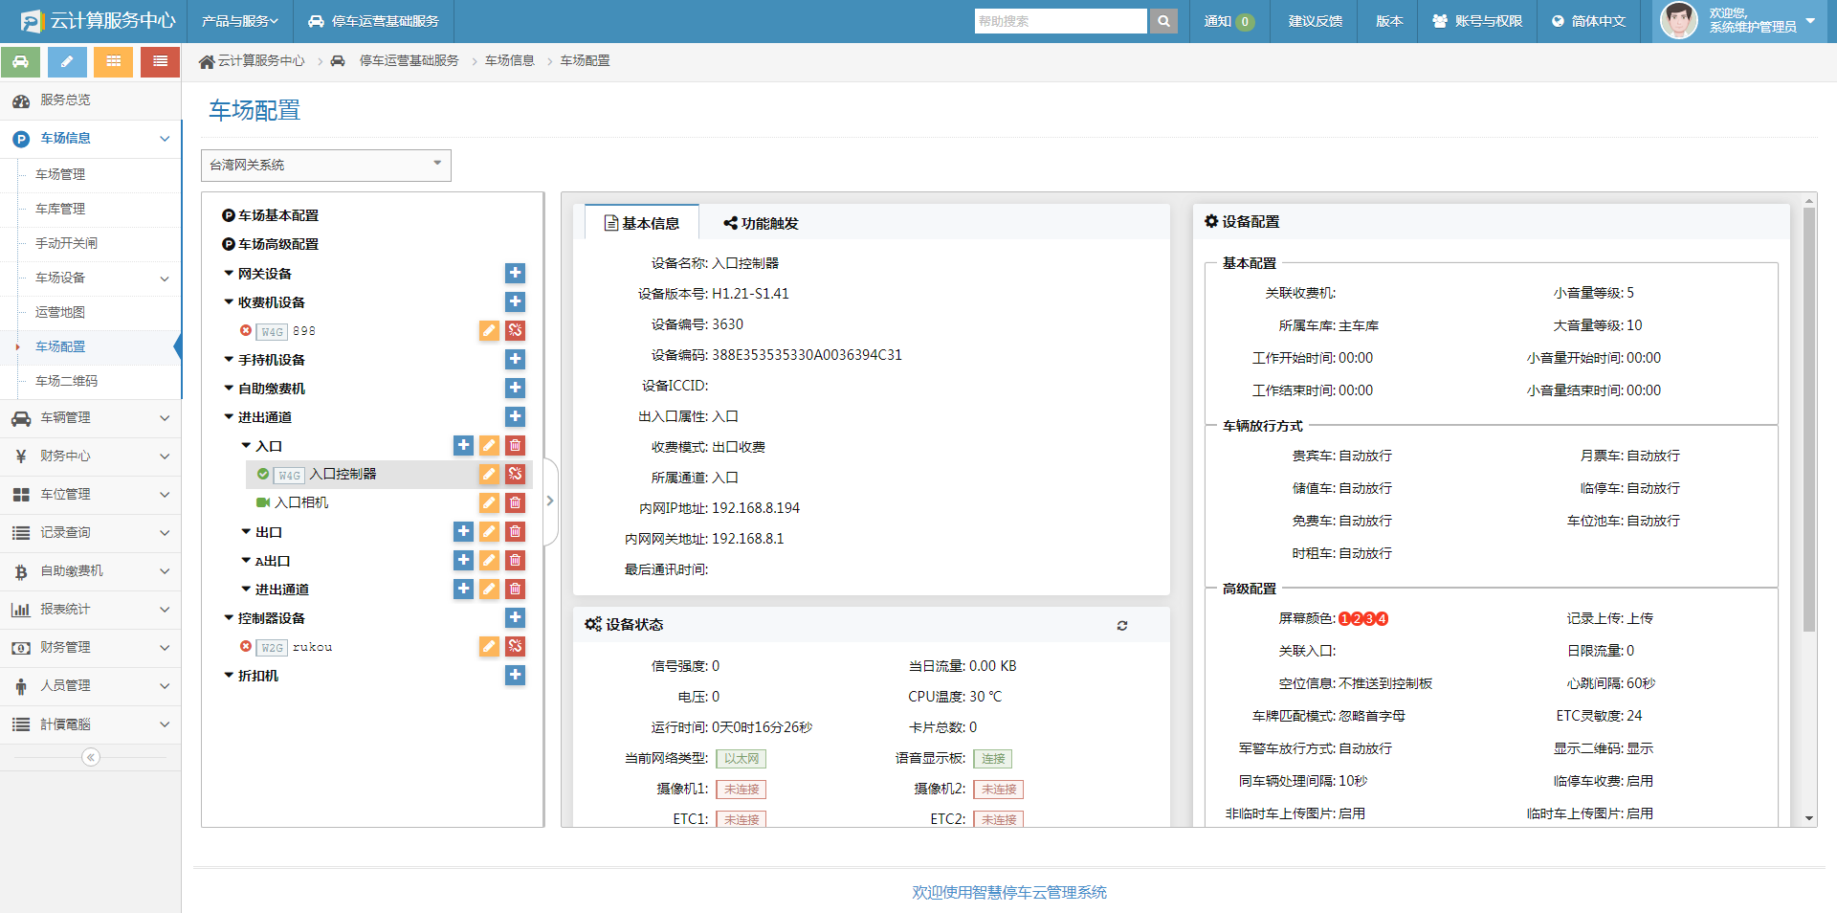Add a new device under 网关设备

tap(515, 274)
